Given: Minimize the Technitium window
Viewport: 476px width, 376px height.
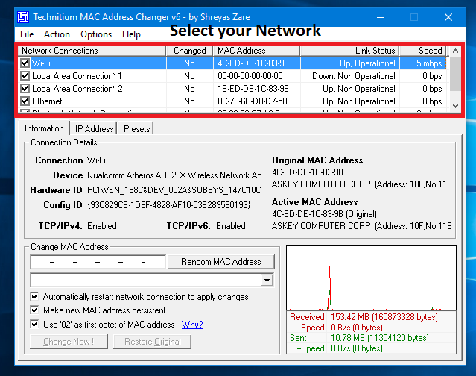Looking at the screenshot, I should (x=381, y=17).
